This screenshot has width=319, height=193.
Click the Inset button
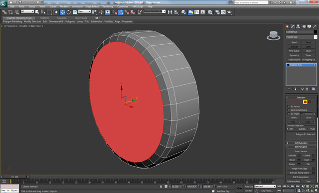[307, 160]
